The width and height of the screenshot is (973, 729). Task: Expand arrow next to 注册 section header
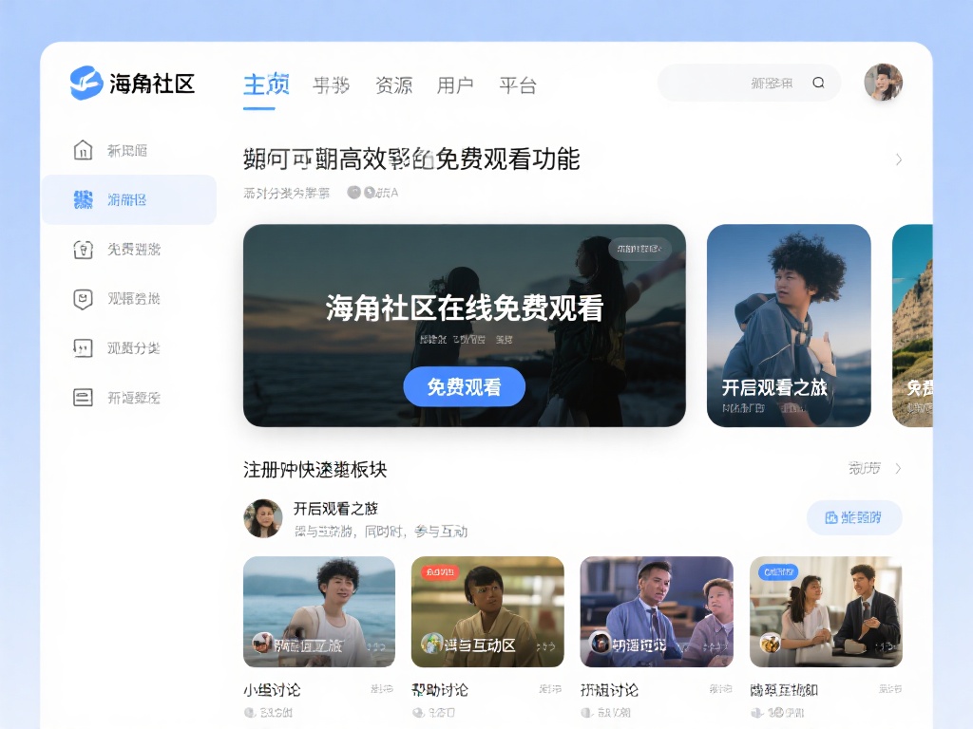pos(899,468)
